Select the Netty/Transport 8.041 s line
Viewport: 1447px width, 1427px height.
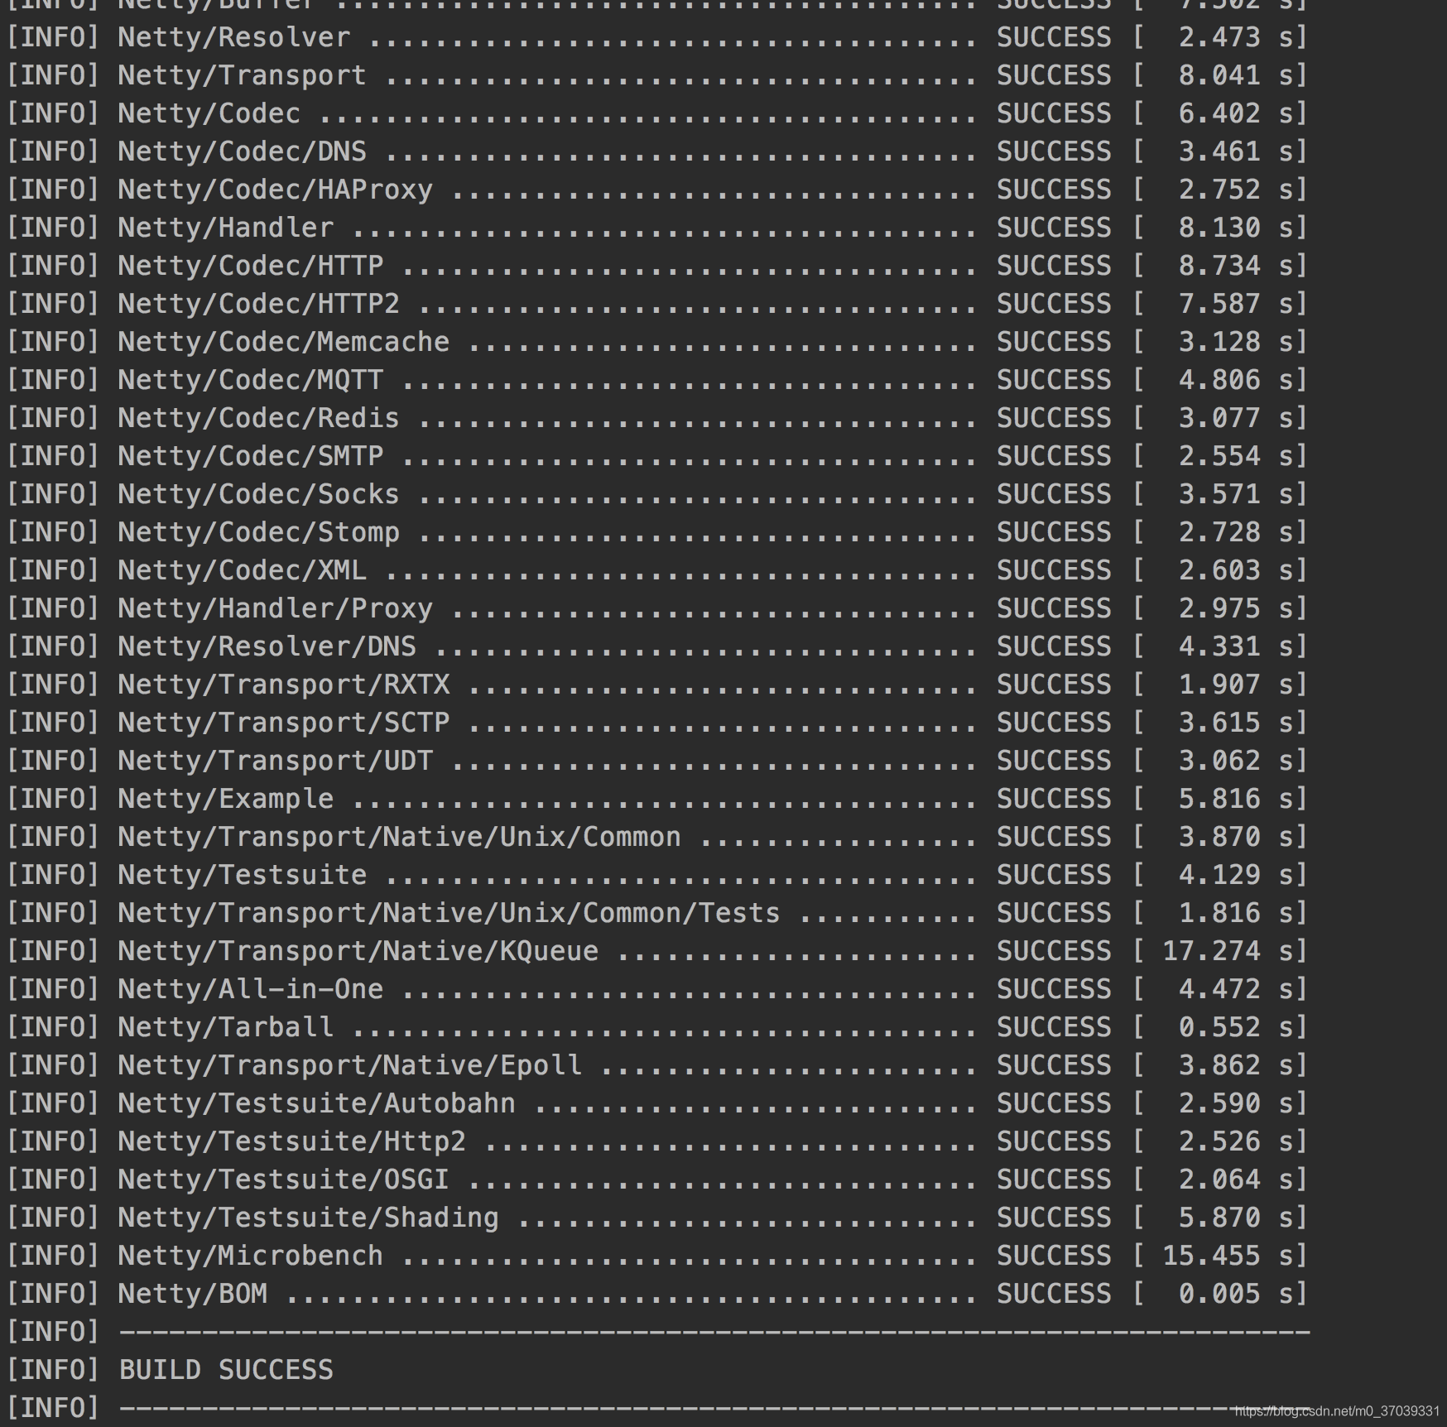point(657,75)
